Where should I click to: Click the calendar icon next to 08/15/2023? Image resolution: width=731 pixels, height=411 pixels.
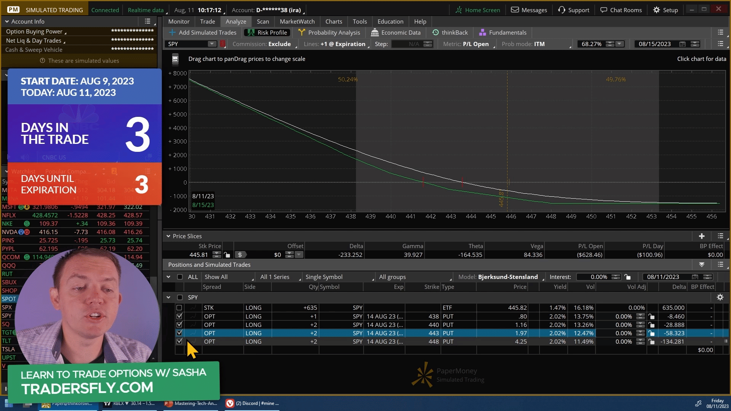click(x=683, y=44)
